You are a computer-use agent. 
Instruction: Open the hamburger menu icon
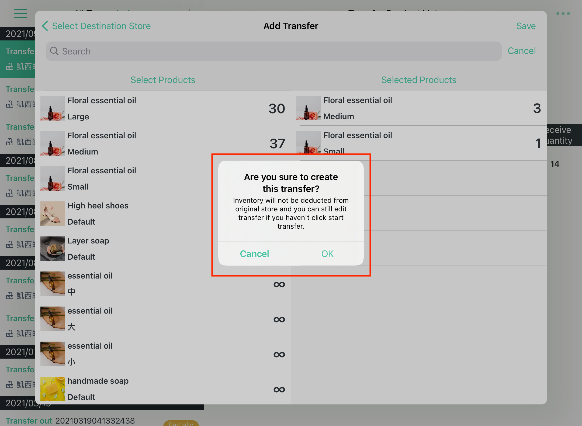[20, 13]
